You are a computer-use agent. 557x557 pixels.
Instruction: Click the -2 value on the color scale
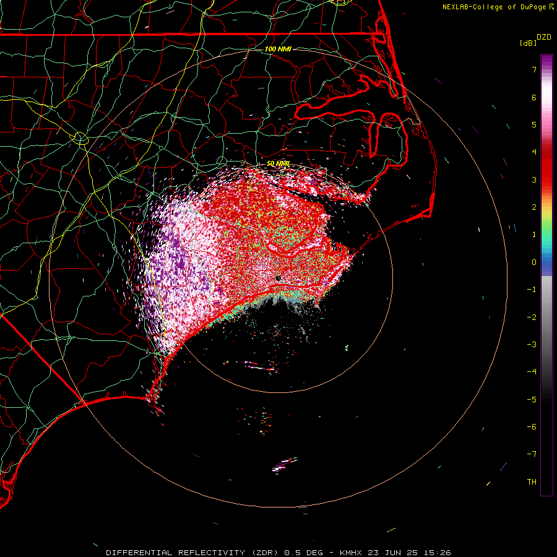[x=532, y=317]
